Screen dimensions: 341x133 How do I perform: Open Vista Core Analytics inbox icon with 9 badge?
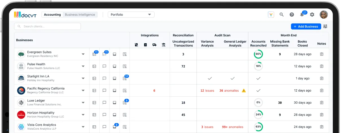[x=115, y=126]
